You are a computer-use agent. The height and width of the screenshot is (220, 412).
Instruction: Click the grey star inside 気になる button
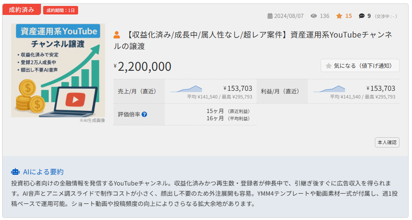(329, 66)
